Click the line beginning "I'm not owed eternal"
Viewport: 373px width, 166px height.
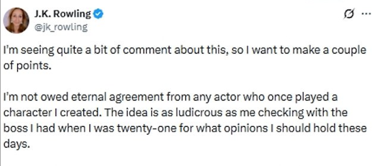[170, 98]
